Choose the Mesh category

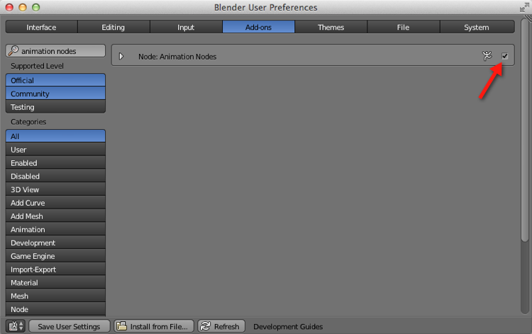pyautogui.click(x=55, y=296)
